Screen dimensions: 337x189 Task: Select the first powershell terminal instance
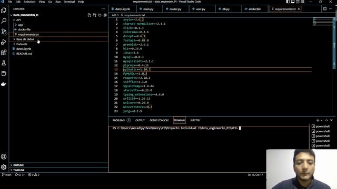pos(321,127)
